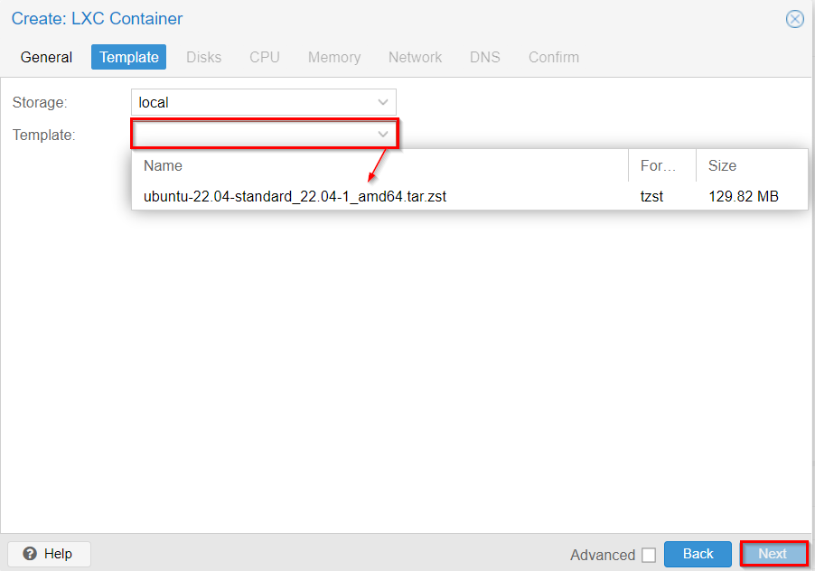Click the Storage field showing local
Image resolution: width=815 pixels, height=571 pixels.
pos(264,102)
